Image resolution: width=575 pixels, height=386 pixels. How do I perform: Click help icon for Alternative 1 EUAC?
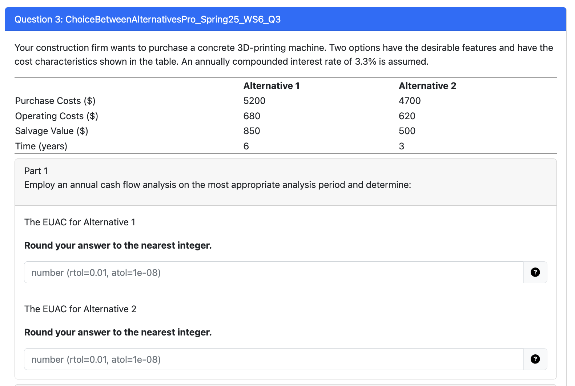click(x=535, y=272)
